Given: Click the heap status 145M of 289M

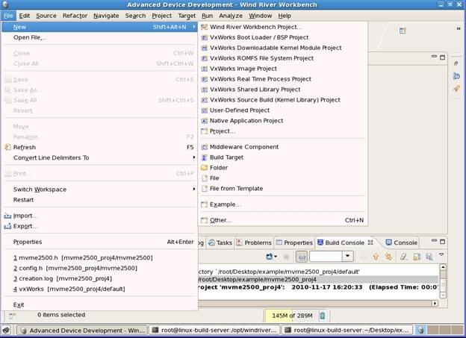Looking at the screenshot, I should tap(292, 316).
